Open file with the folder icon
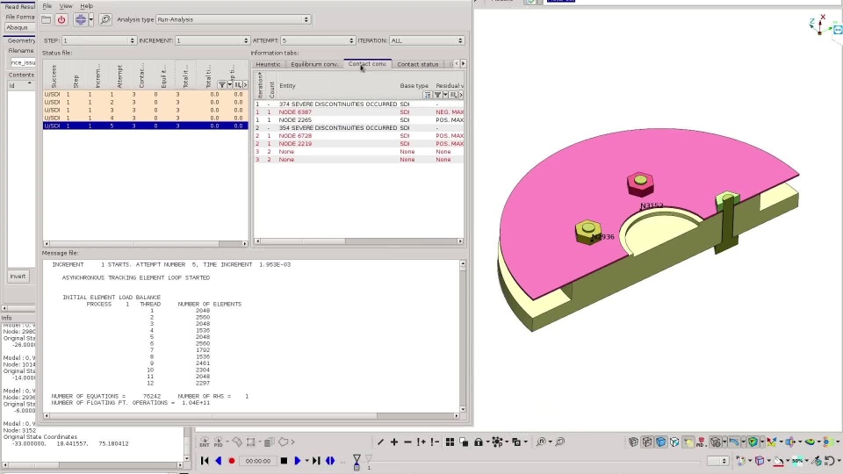The height and width of the screenshot is (474, 843). (x=47, y=20)
